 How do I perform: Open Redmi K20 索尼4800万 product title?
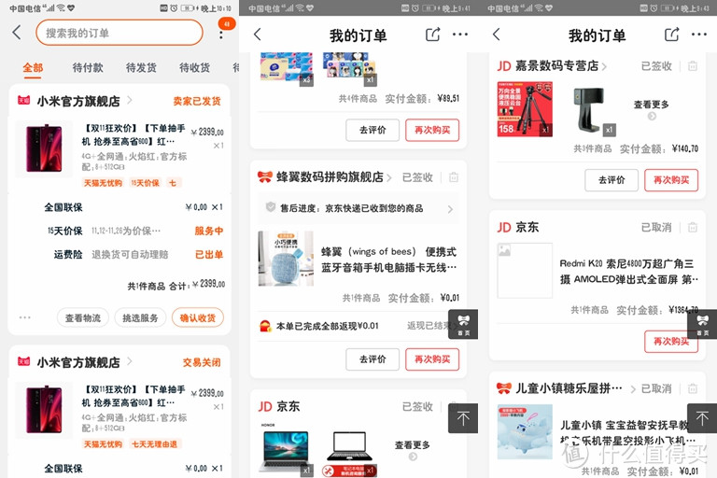click(628, 272)
